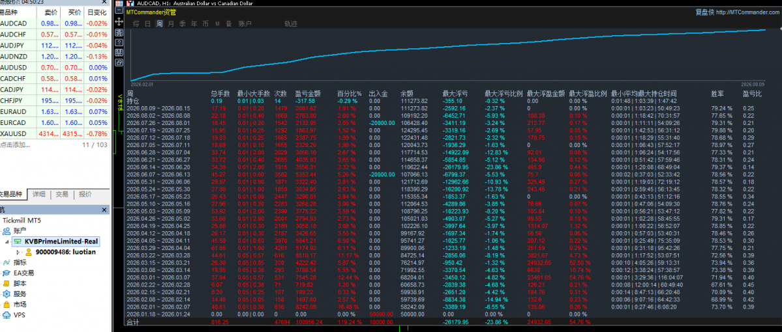Click the candlestick chart icon in title bar
The image size is (782, 332).
pos(130,3)
